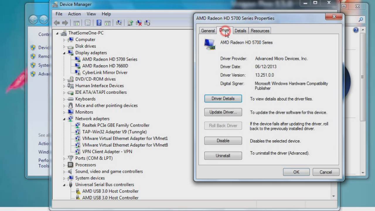Toggle the Show/Hide Action Pane toolbar icon

pyautogui.click(x=108, y=23)
